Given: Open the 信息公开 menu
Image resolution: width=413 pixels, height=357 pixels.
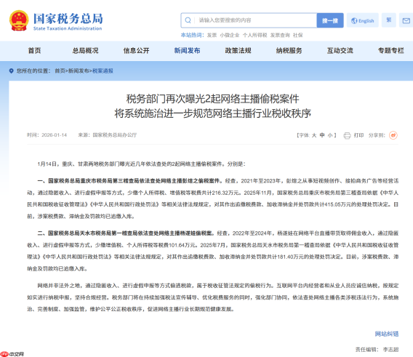Looking at the screenshot, I should point(137,51).
